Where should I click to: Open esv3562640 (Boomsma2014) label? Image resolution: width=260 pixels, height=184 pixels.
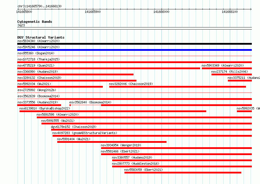tap(90, 102)
